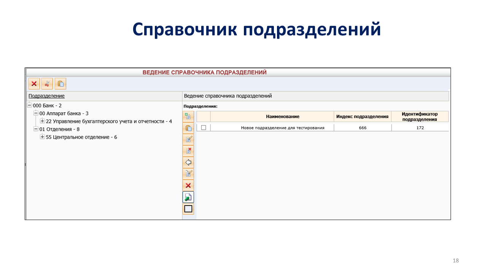Click the Подразделение panel header link
The height and width of the screenshot is (273, 487).
tap(46, 96)
